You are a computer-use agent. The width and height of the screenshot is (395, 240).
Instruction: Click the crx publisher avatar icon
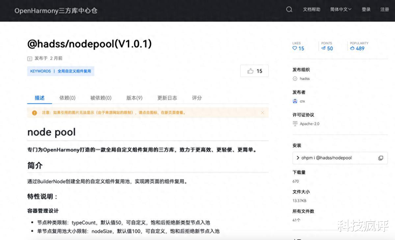[x=295, y=101]
